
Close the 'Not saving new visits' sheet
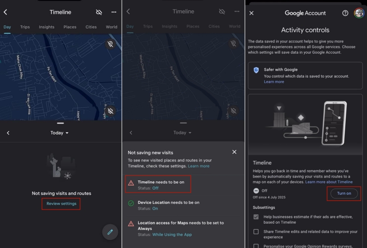(234, 152)
